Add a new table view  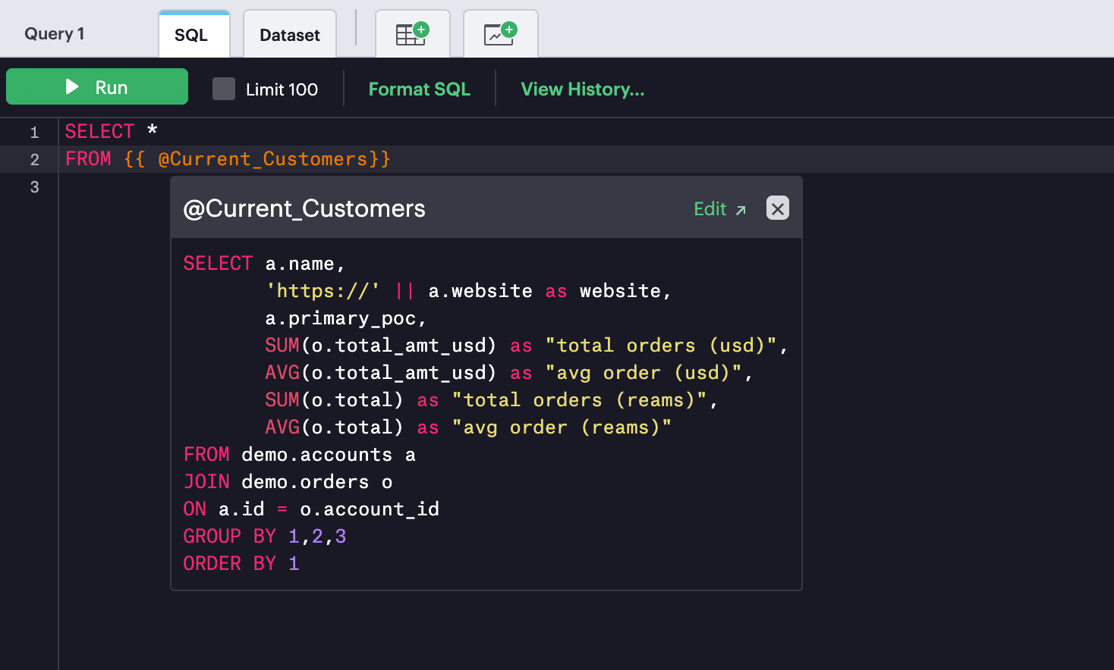click(x=413, y=33)
